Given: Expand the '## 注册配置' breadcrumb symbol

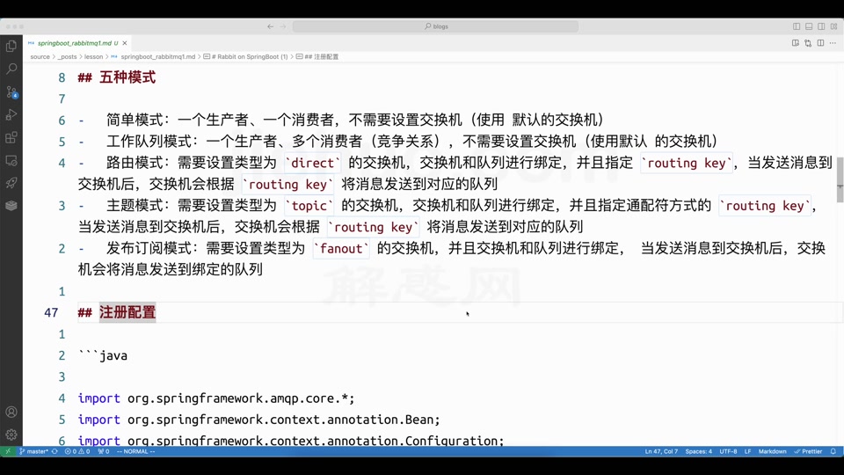Looking at the screenshot, I should click(x=321, y=56).
